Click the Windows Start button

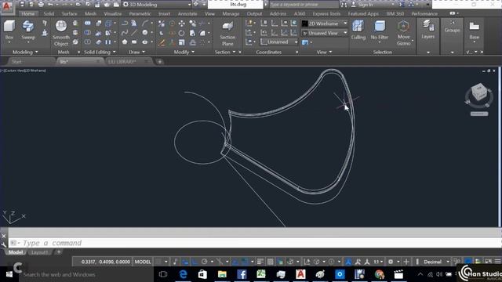9,274
